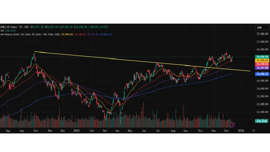Click the Vol indicator legend label
Screen dimensions: 270x152
coord(2,31)
